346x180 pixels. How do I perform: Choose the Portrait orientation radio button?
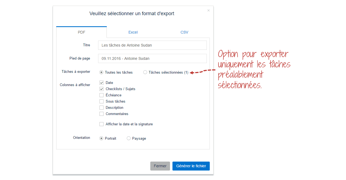point(101,138)
